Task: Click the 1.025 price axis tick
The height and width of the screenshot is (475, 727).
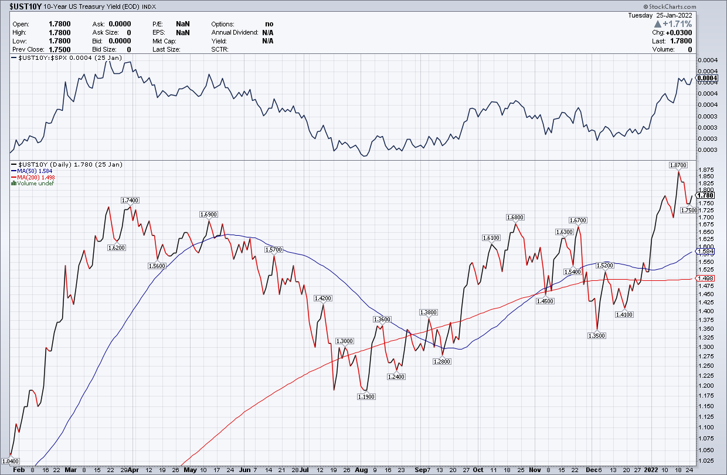Action: pos(705,462)
